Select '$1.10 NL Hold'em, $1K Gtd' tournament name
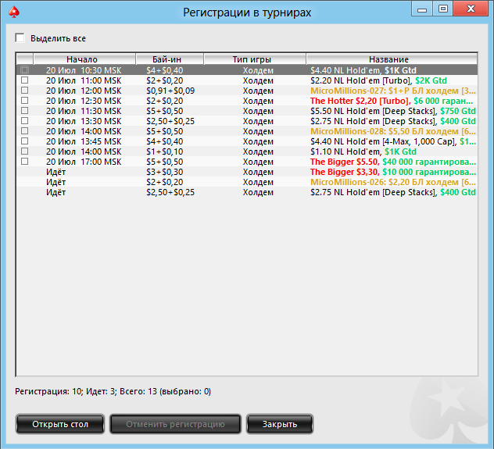 coord(363,151)
